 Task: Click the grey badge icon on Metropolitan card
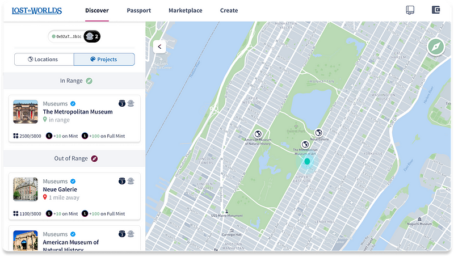[131, 103]
